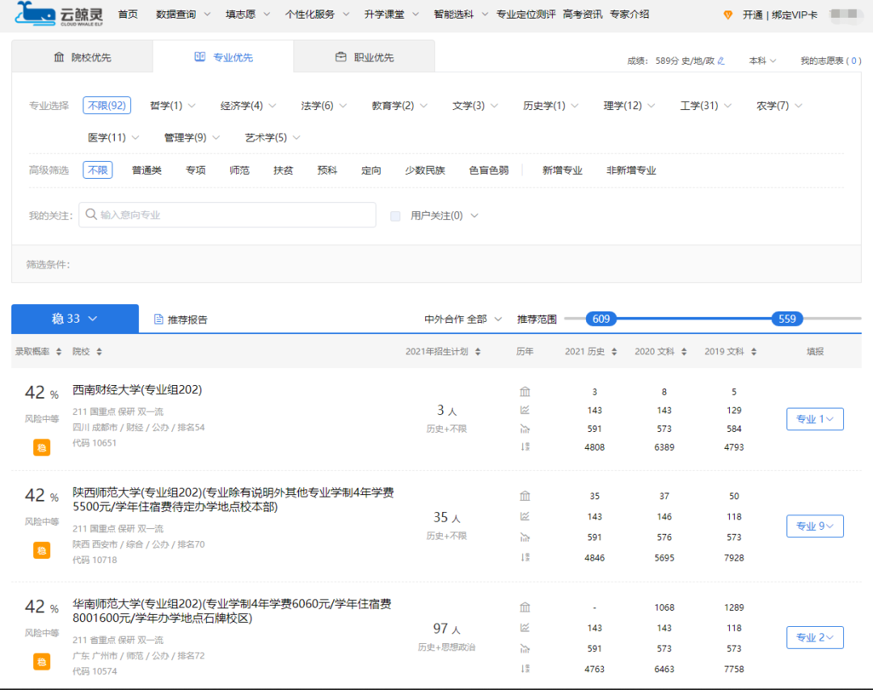Screen dimensions: 873x690
Task: Select 不限 in 高级筛选
Action: point(98,170)
